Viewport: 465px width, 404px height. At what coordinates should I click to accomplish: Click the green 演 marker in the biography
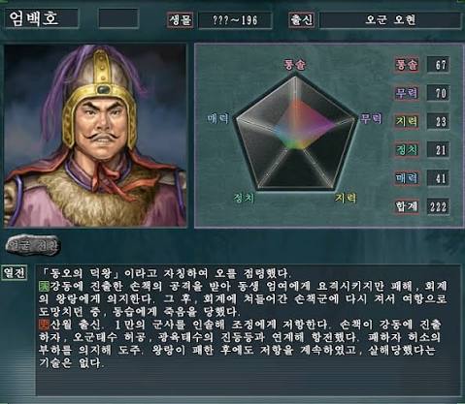pos(44,286)
